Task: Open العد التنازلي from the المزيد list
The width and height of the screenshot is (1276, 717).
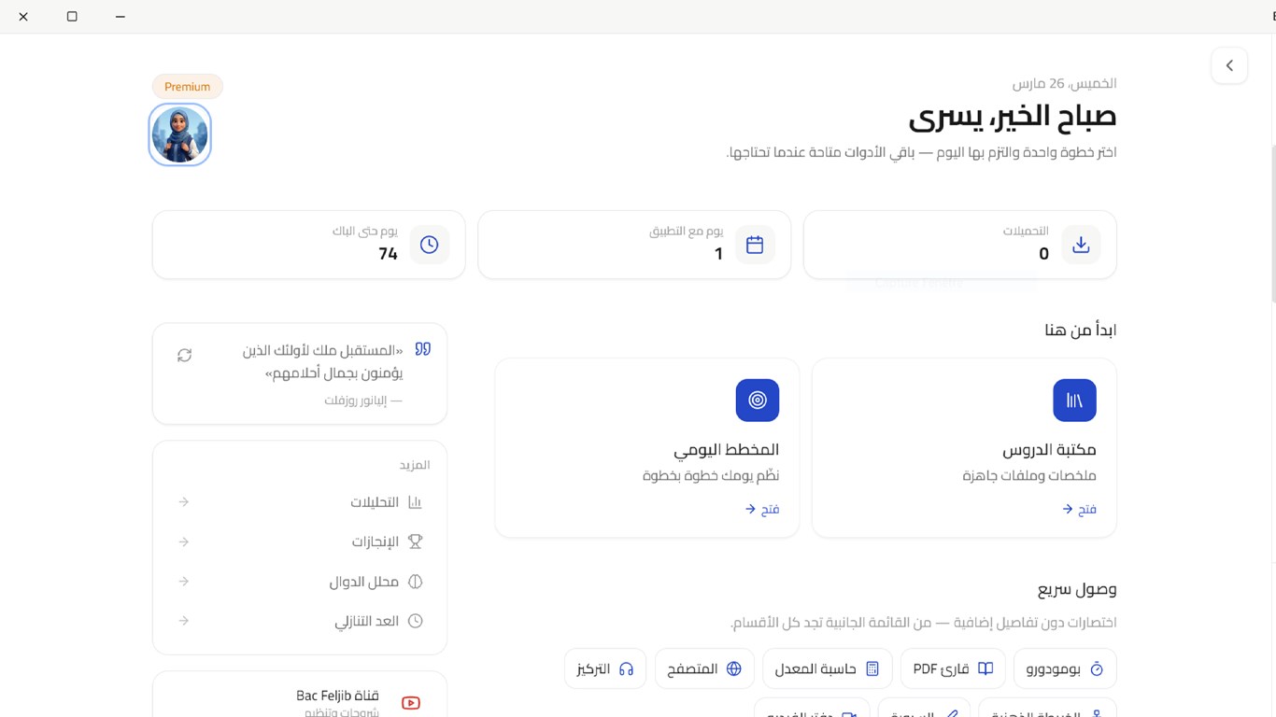Action: pyautogui.click(x=300, y=621)
